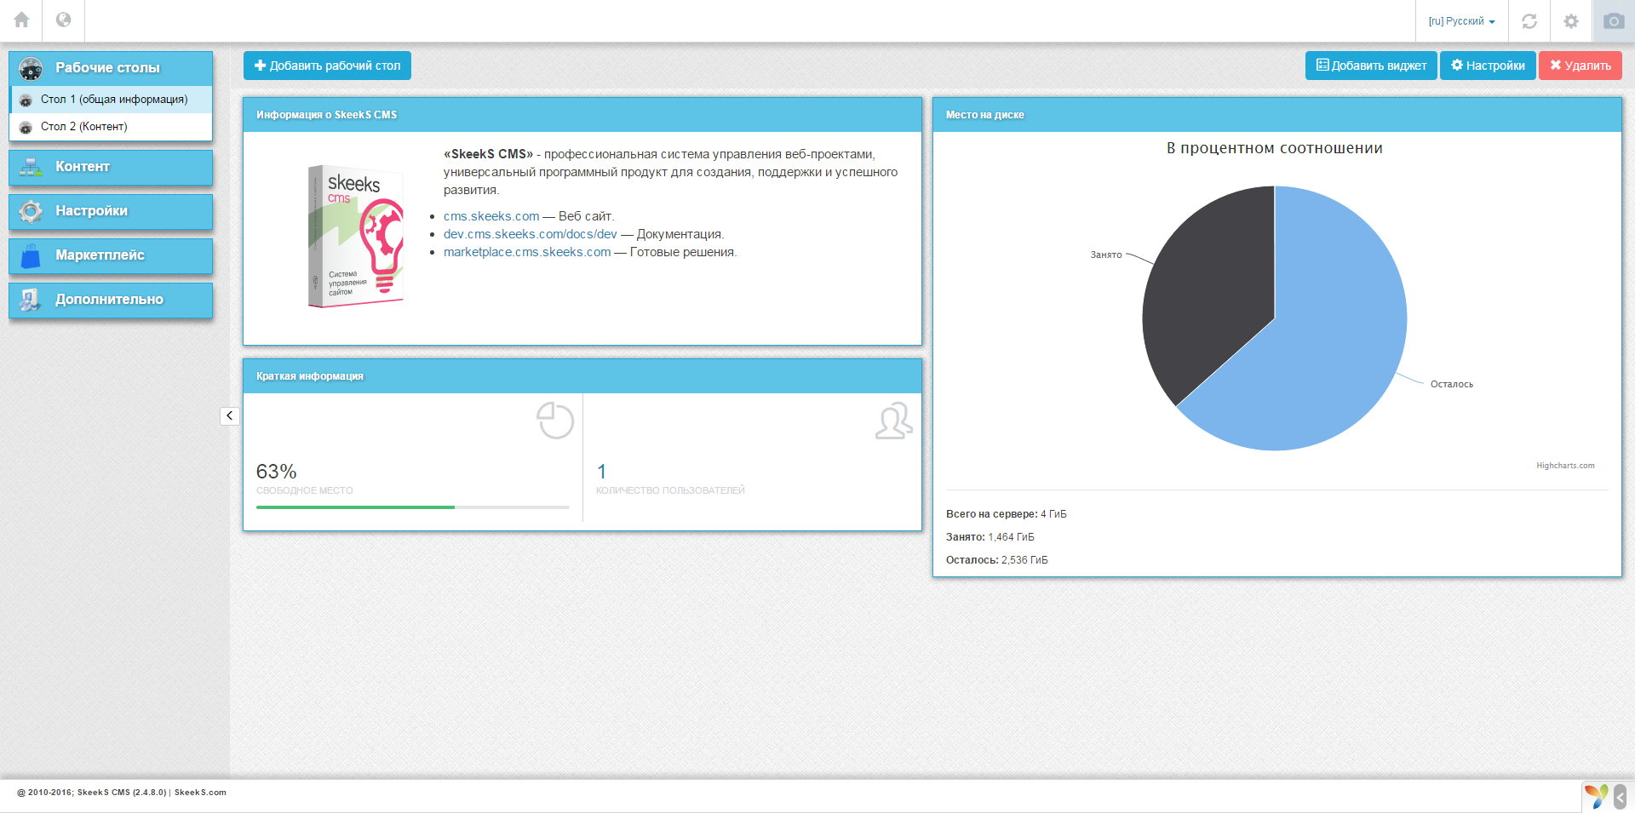Click the Дополнительно icon in sidebar
This screenshot has height=813, width=1635.
tap(31, 300)
